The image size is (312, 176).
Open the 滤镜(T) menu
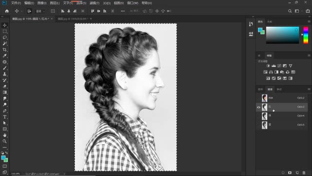click(x=94, y=3)
